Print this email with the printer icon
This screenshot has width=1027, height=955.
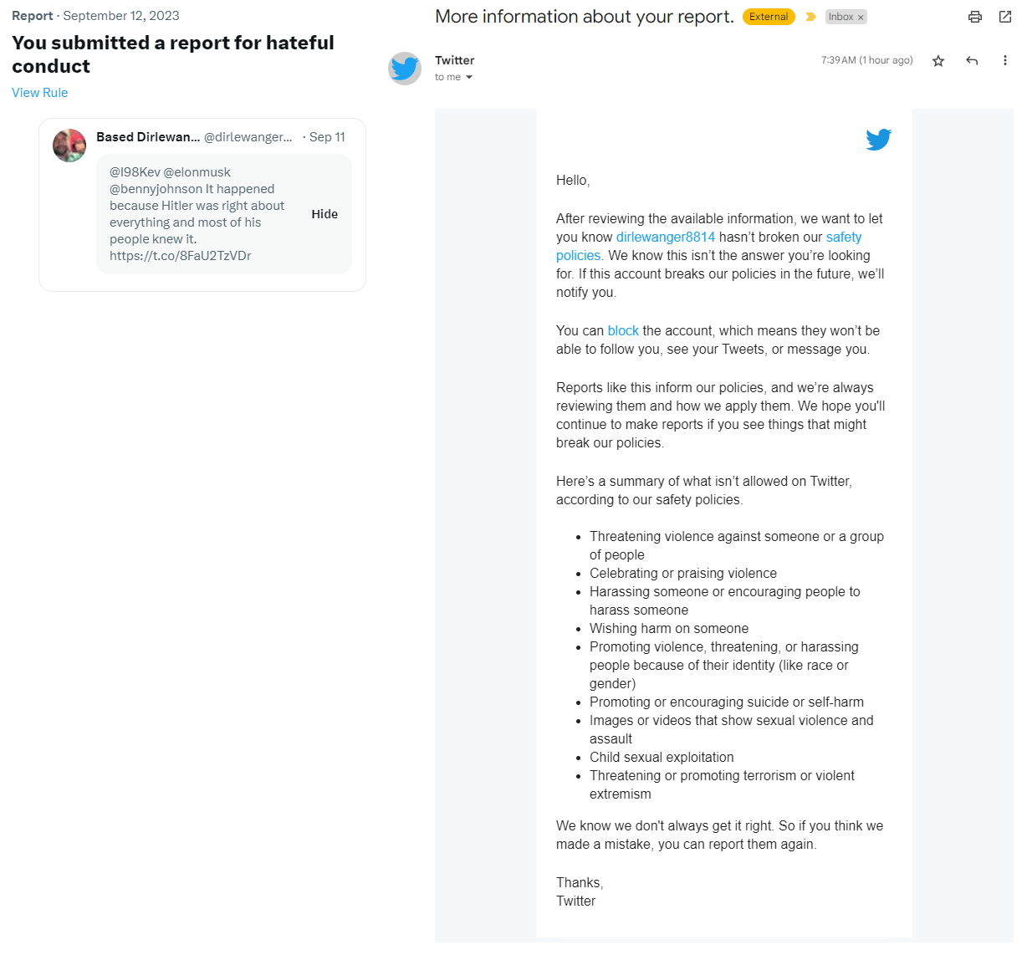(x=974, y=17)
